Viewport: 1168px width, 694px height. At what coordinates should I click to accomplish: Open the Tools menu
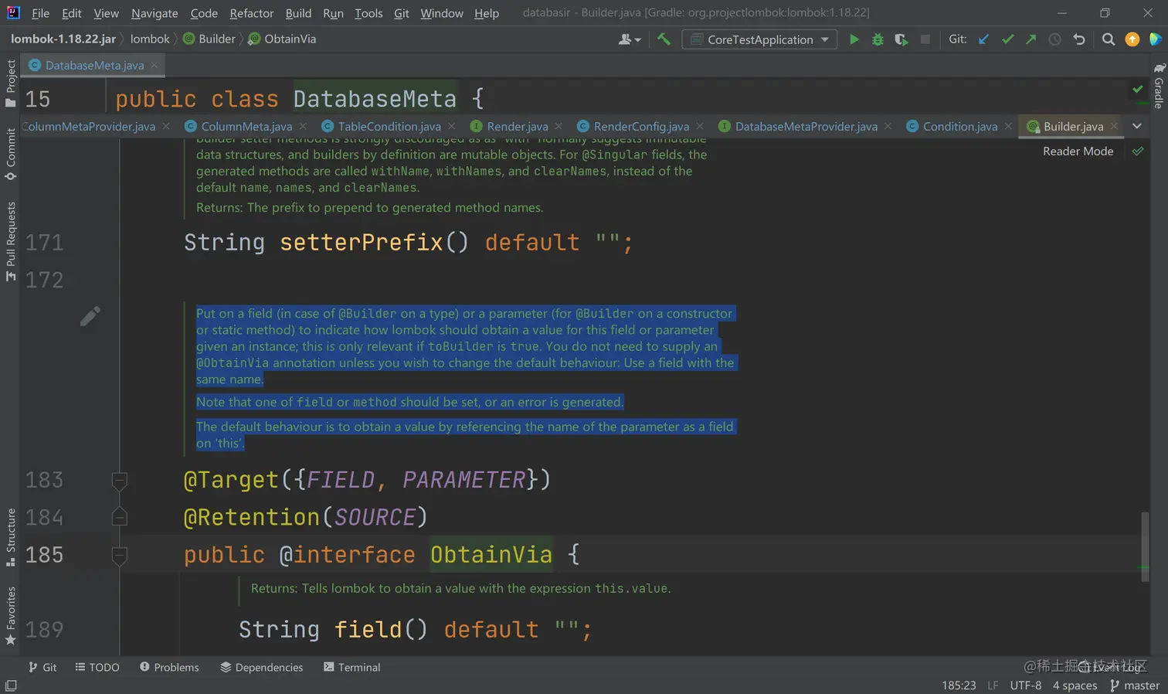pyautogui.click(x=368, y=13)
